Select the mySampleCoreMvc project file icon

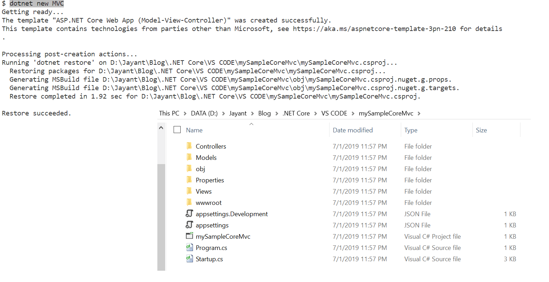(x=189, y=236)
